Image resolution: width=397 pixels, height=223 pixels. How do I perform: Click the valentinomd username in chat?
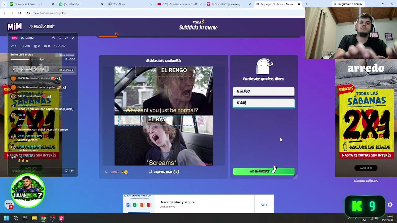[x=25, y=125]
